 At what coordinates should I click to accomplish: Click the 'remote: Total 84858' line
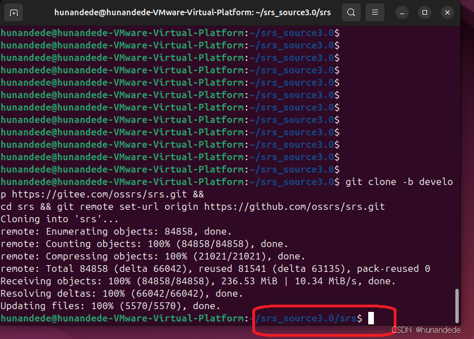(216, 268)
